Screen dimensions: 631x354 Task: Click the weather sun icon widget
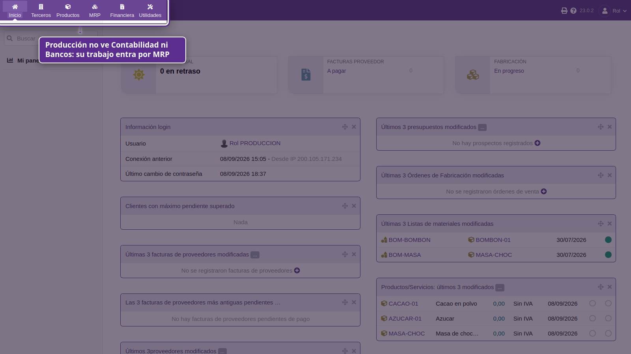coord(139,75)
